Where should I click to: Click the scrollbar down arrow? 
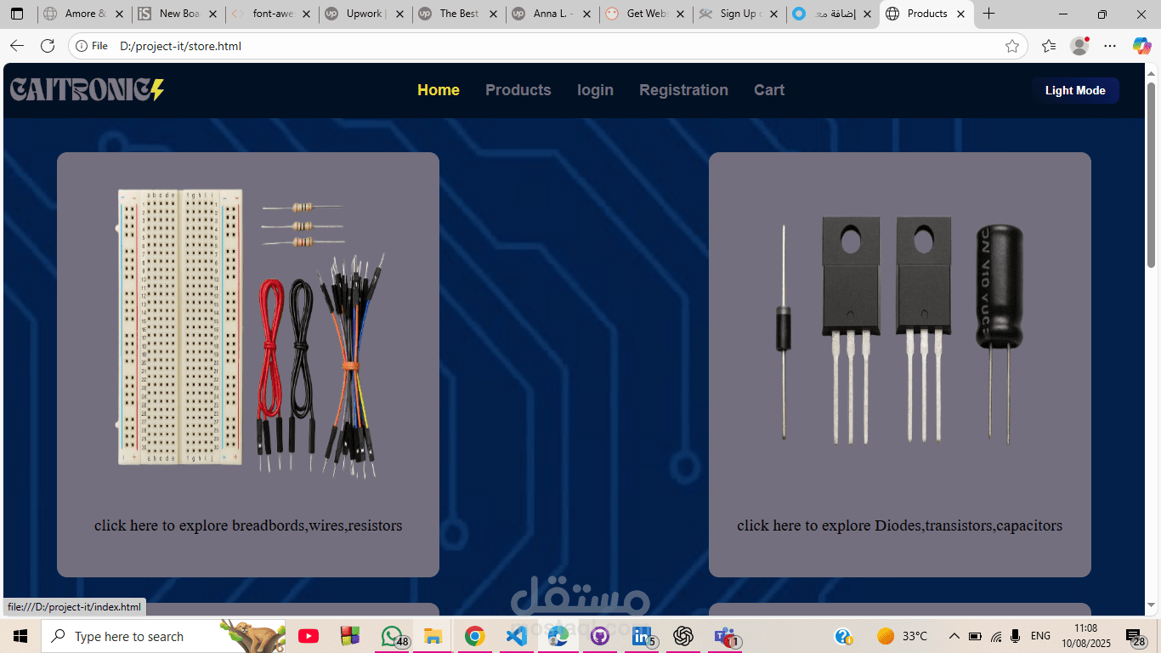tap(1152, 605)
